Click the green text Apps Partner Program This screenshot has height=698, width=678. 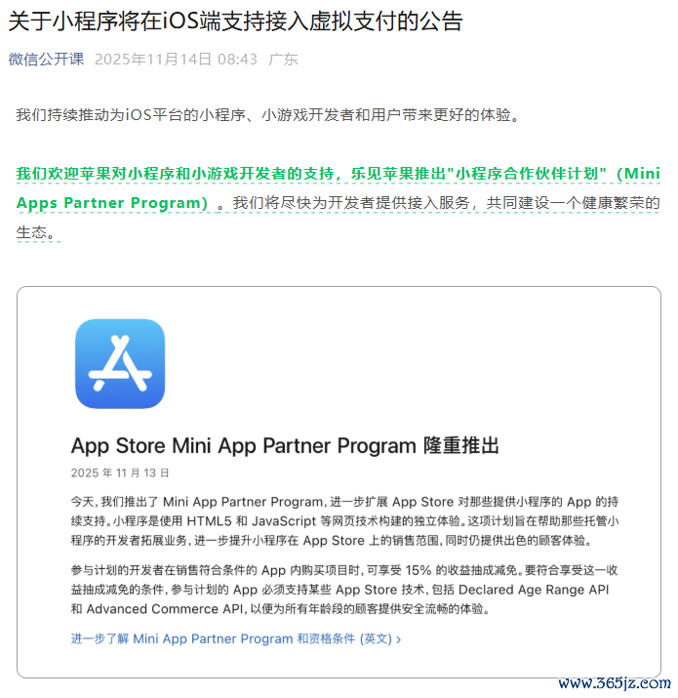pos(112,203)
